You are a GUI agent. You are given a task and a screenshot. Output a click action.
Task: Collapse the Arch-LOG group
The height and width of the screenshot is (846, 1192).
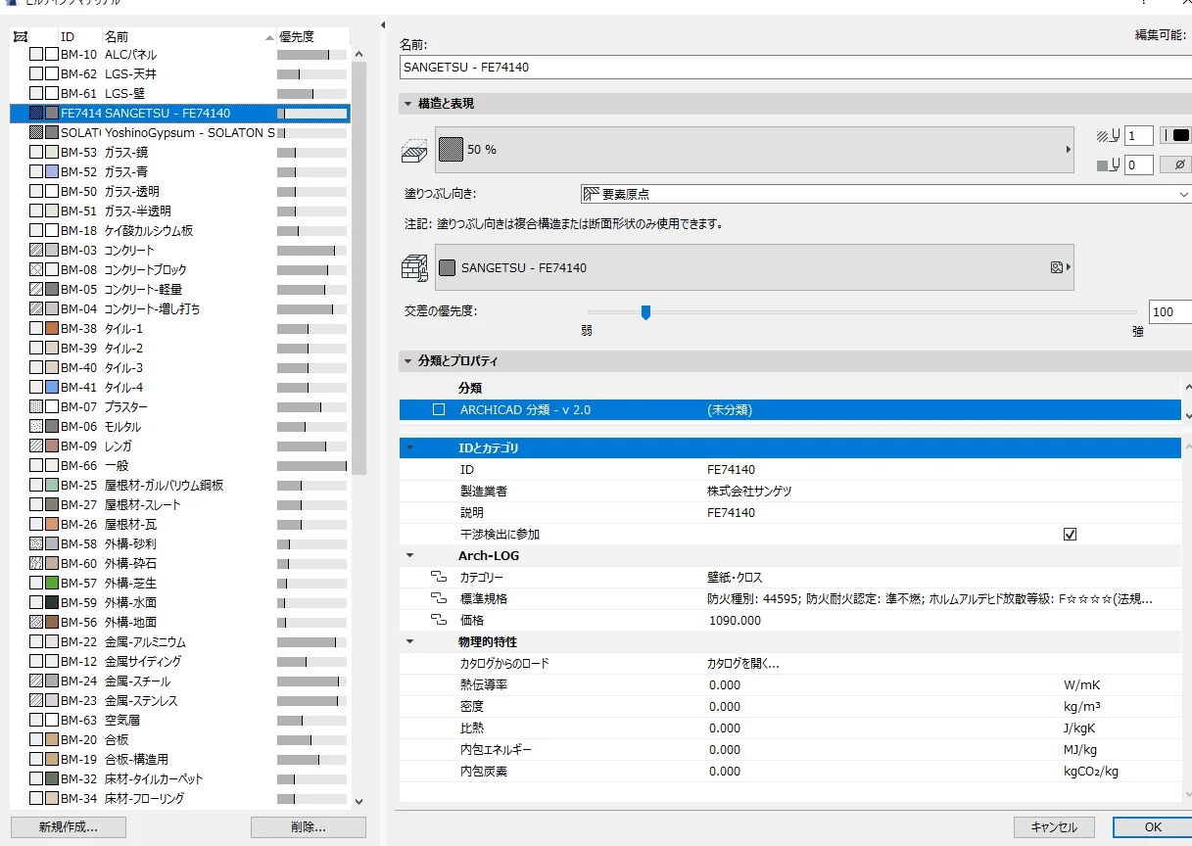pos(410,556)
